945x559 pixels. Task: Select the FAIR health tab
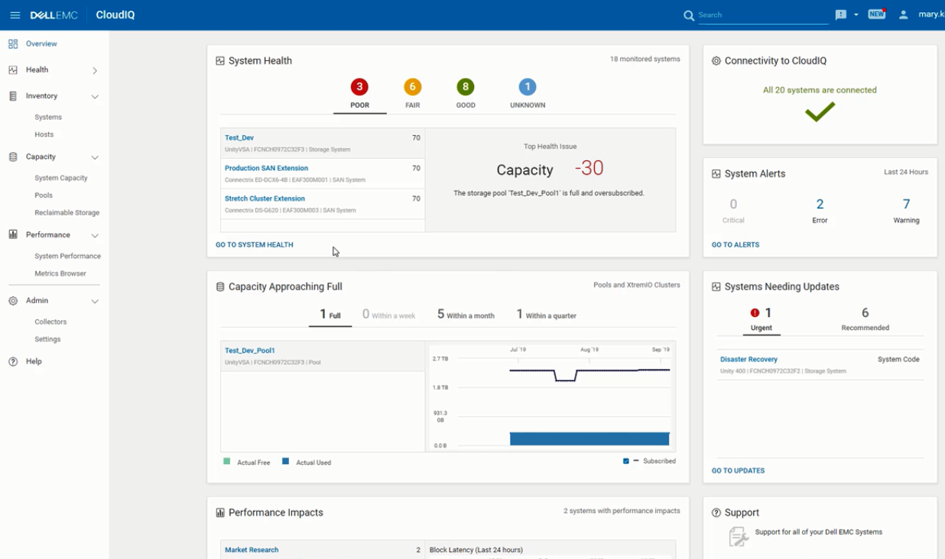pyautogui.click(x=413, y=95)
